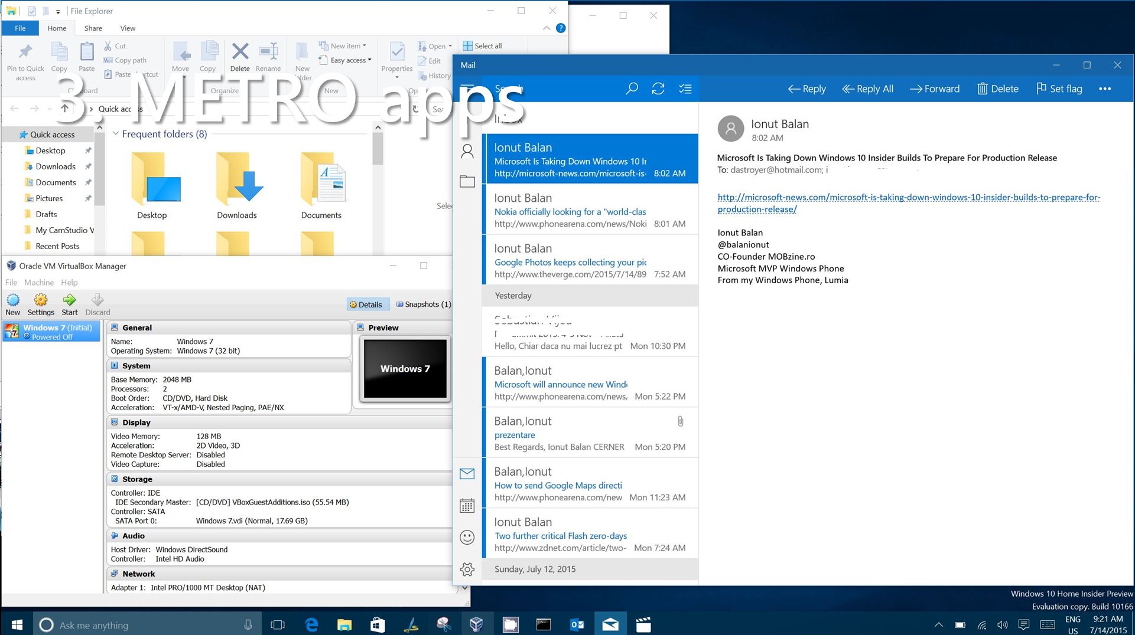
Task: Switch to the View ribbon tab
Action: coord(128,28)
